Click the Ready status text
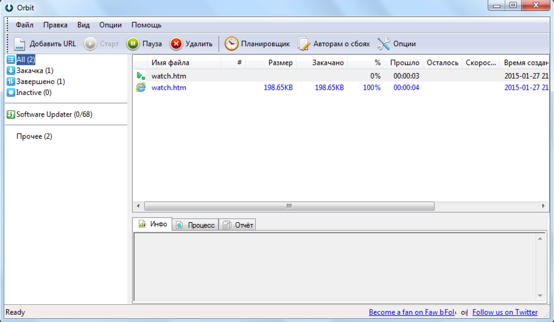Image resolution: width=554 pixels, height=322 pixels. pyautogui.click(x=15, y=312)
